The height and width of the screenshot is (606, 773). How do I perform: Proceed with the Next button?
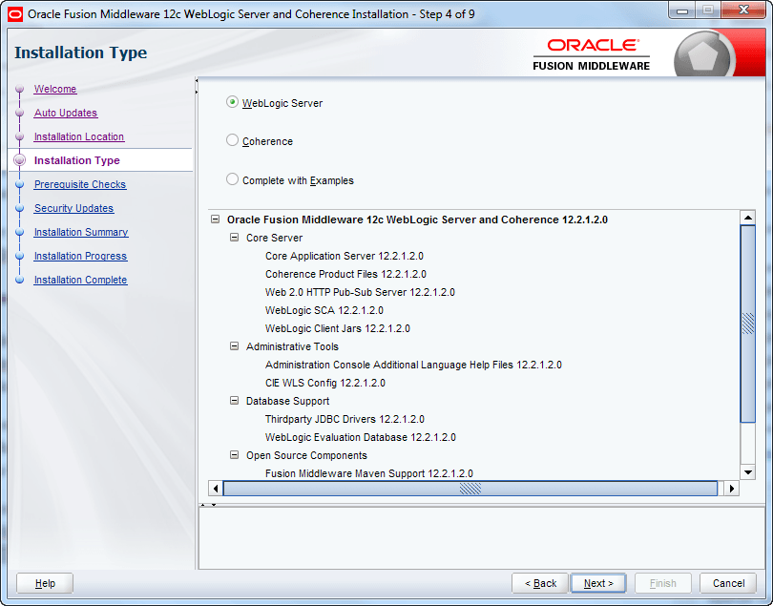[598, 583]
